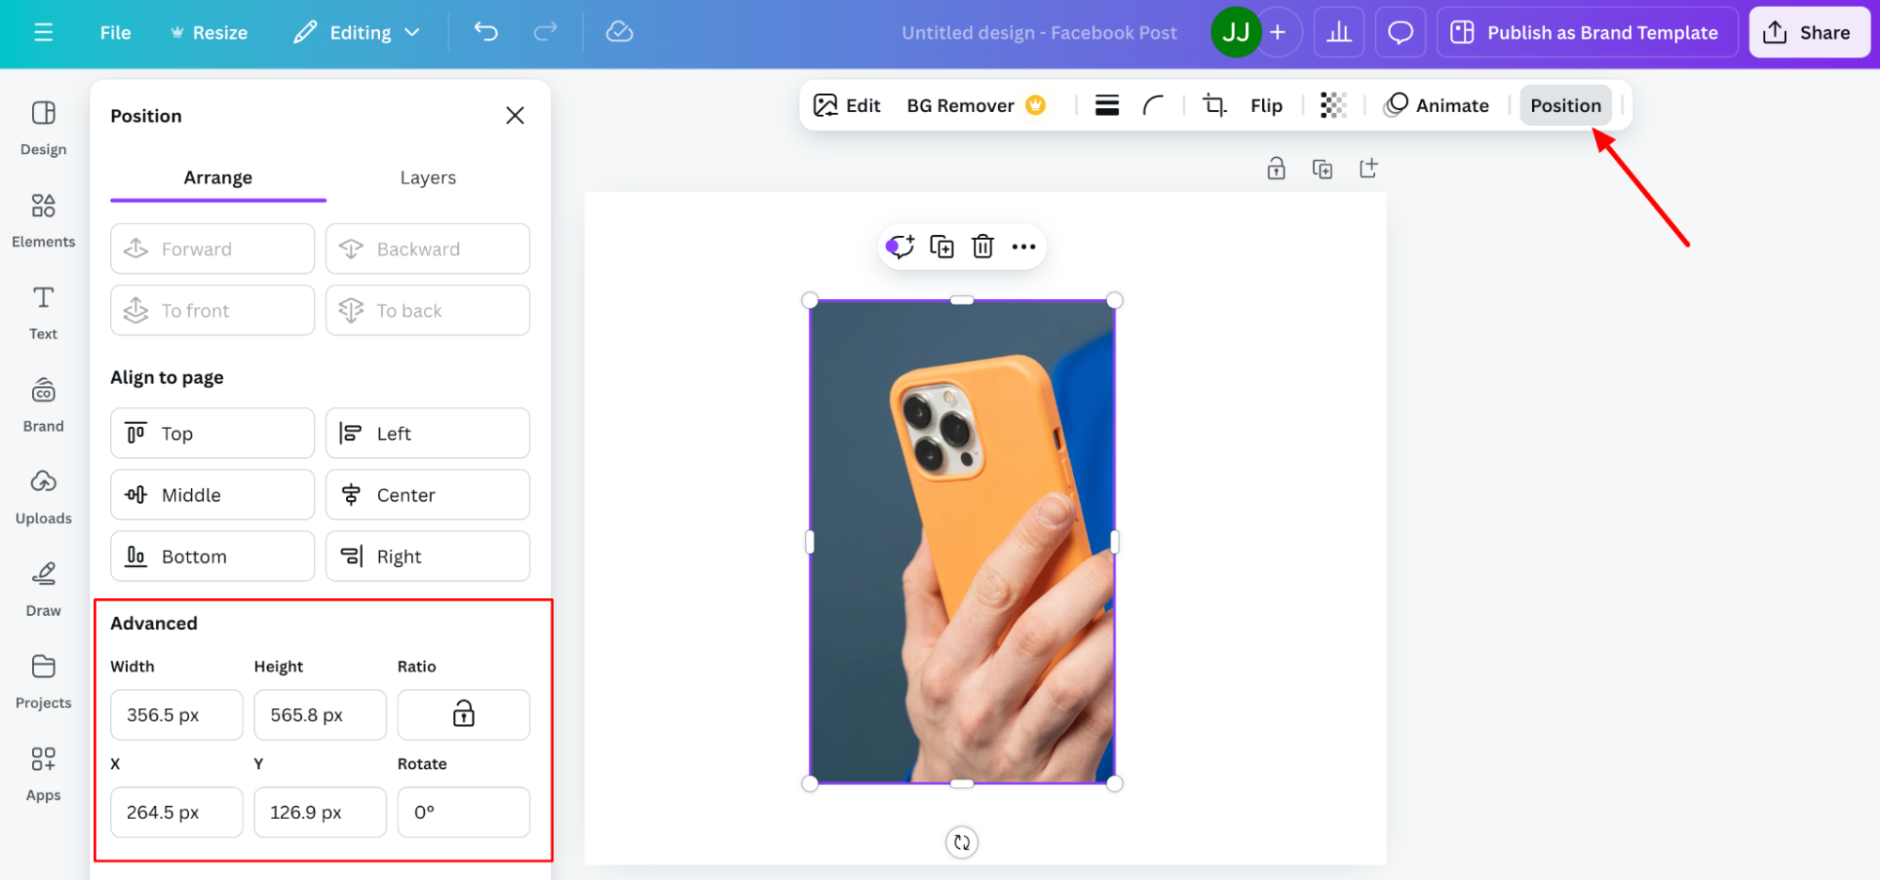Click the Share button
Screen dimensions: 1880x881
[x=1809, y=33]
